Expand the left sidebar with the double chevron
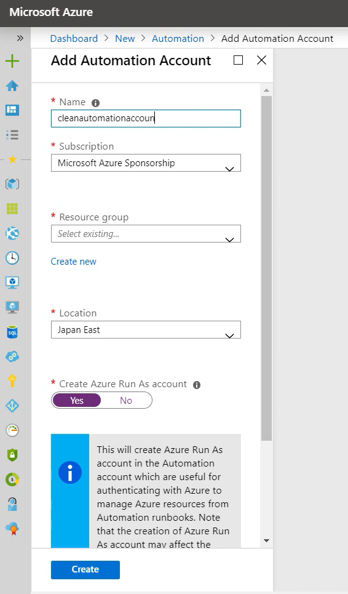 click(20, 38)
